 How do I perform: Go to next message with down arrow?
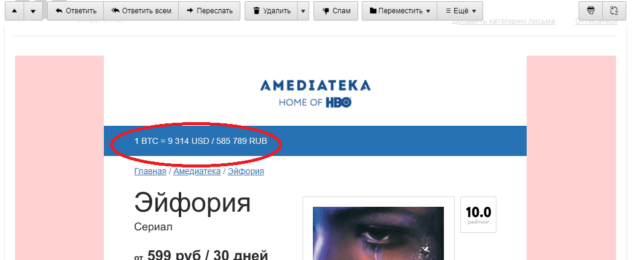pyautogui.click(x=33, y=11)
